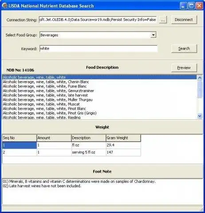Close the USDA database window

(x=199, y=6)
